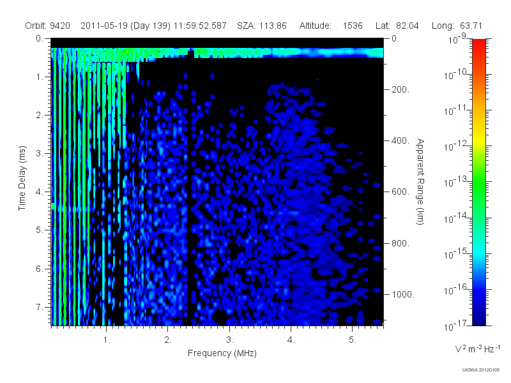This screenshot has width=511, height=383.
Task: Click the frequency tick label '5.'
Action: (353, 340)
